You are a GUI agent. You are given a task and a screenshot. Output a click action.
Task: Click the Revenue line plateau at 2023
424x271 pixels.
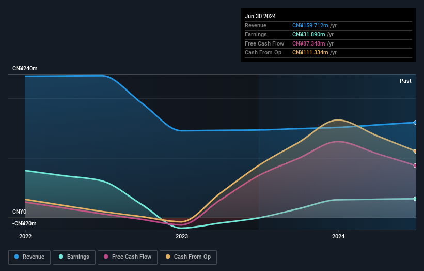(x=182, y=130)
